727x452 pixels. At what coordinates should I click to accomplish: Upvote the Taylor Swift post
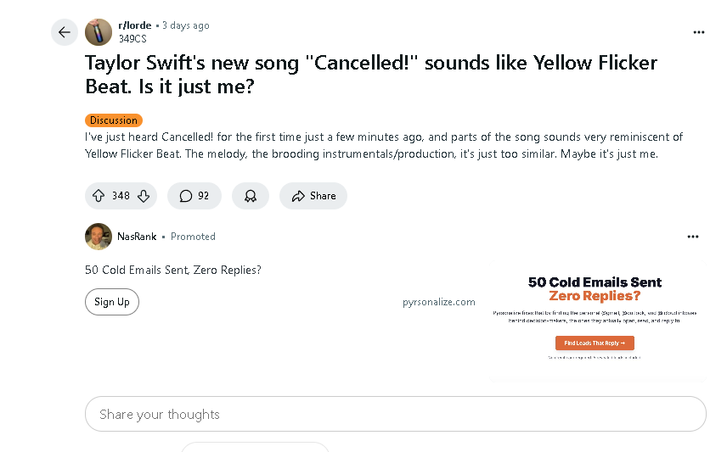(99, 196)
